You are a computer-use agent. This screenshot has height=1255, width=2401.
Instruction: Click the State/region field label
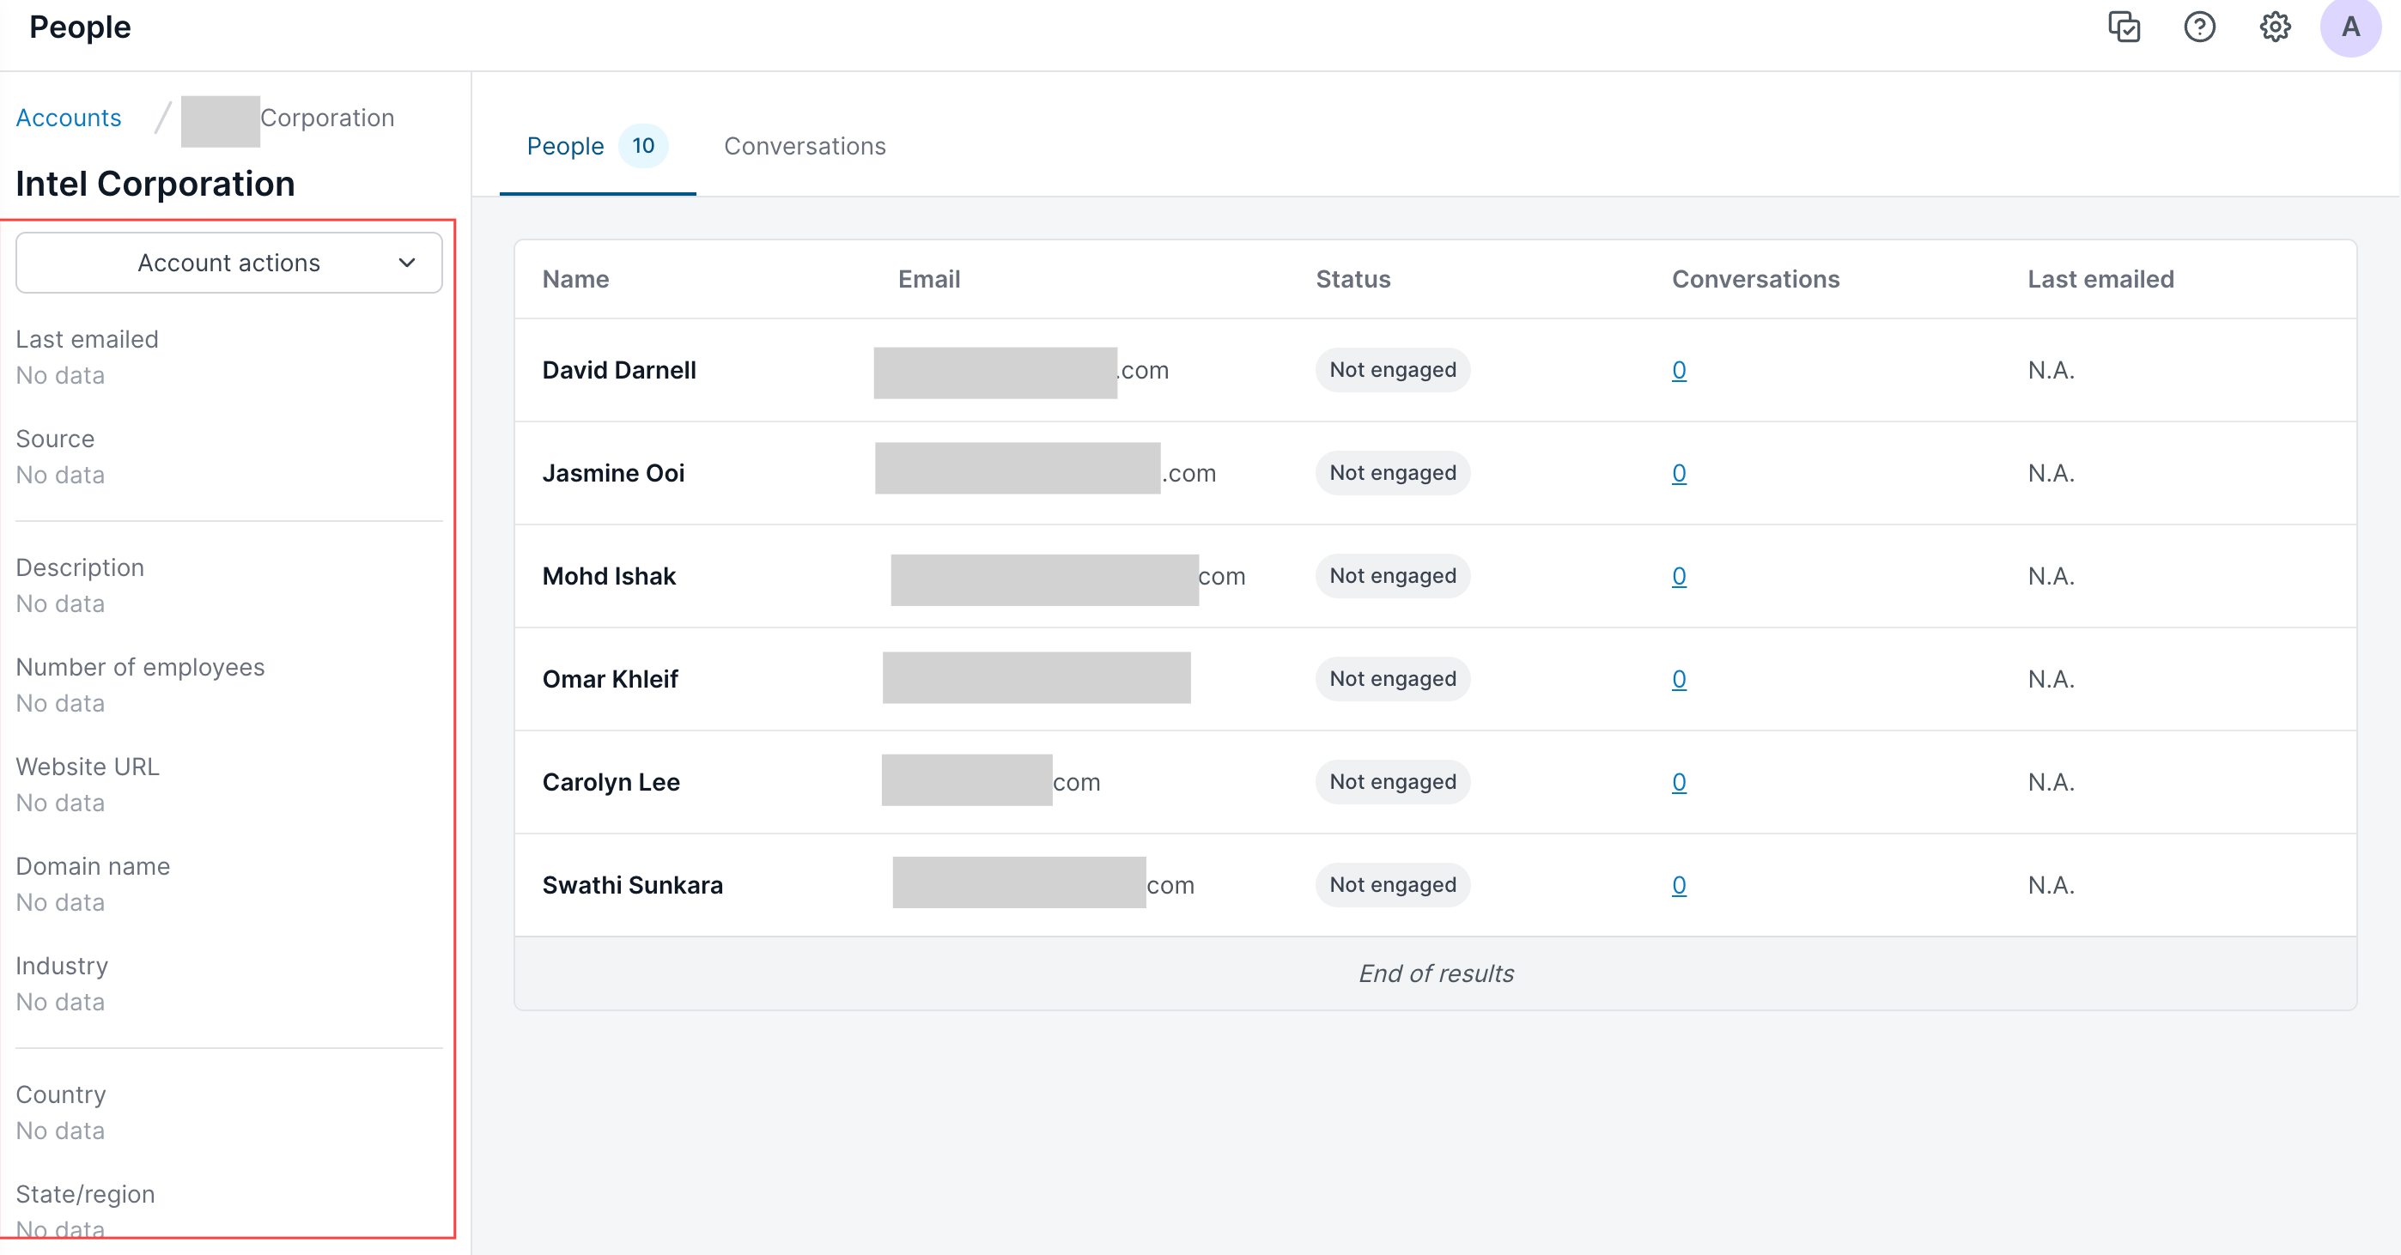86,1196
